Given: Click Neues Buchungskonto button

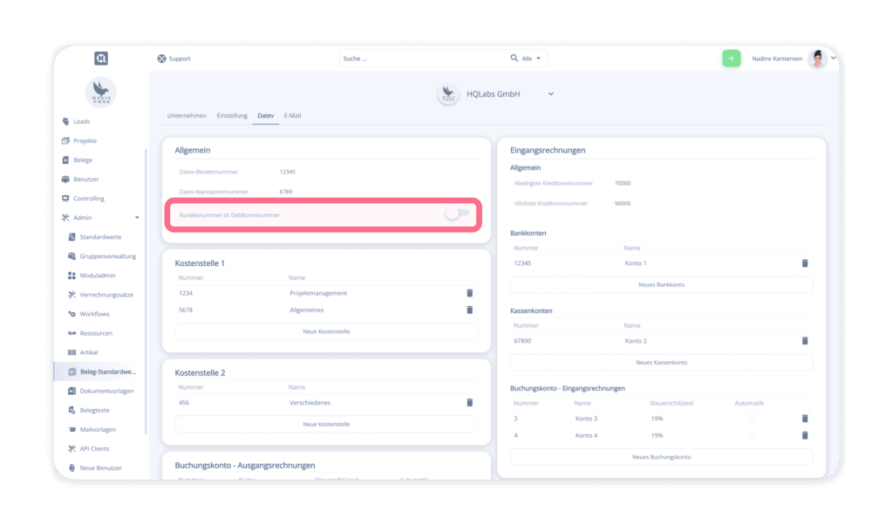Looking at the screenshot, I should pyautogui.click(x=661, y=457).
